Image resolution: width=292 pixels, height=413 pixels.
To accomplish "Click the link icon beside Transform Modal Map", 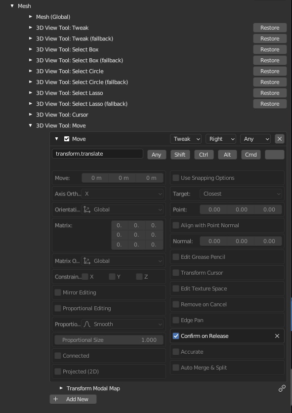I will click(282, 388).
